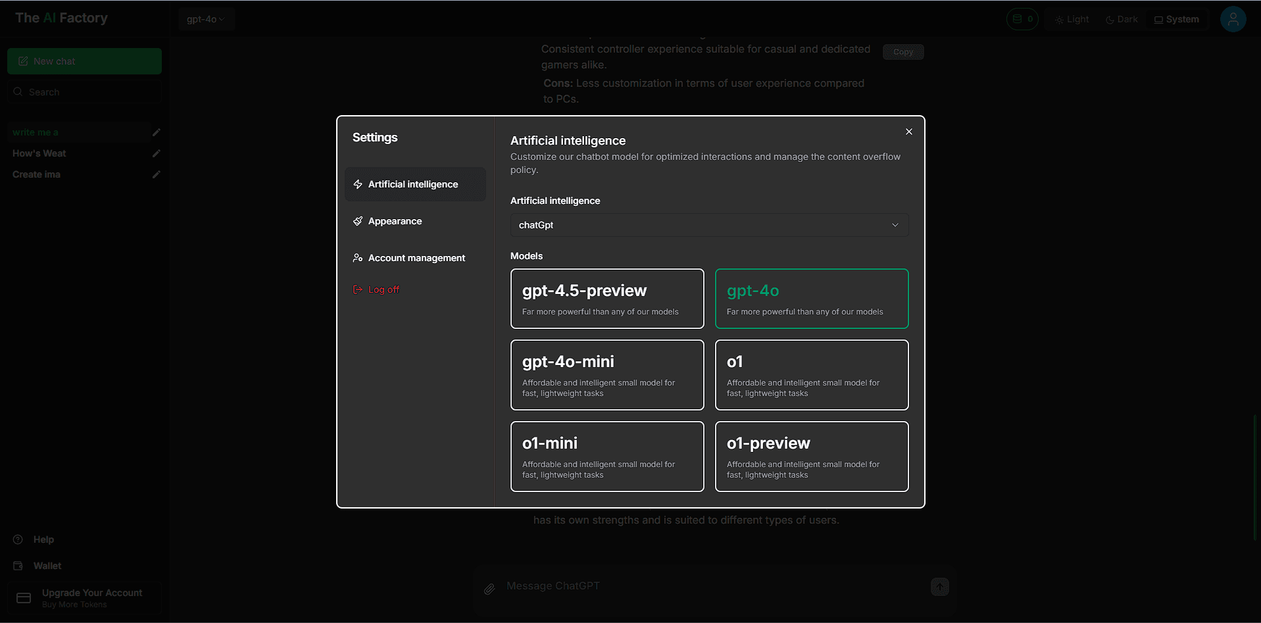Click the chevron arrow in the chatGpt combo box
The image size is (1261, 623).
[895, 225]
